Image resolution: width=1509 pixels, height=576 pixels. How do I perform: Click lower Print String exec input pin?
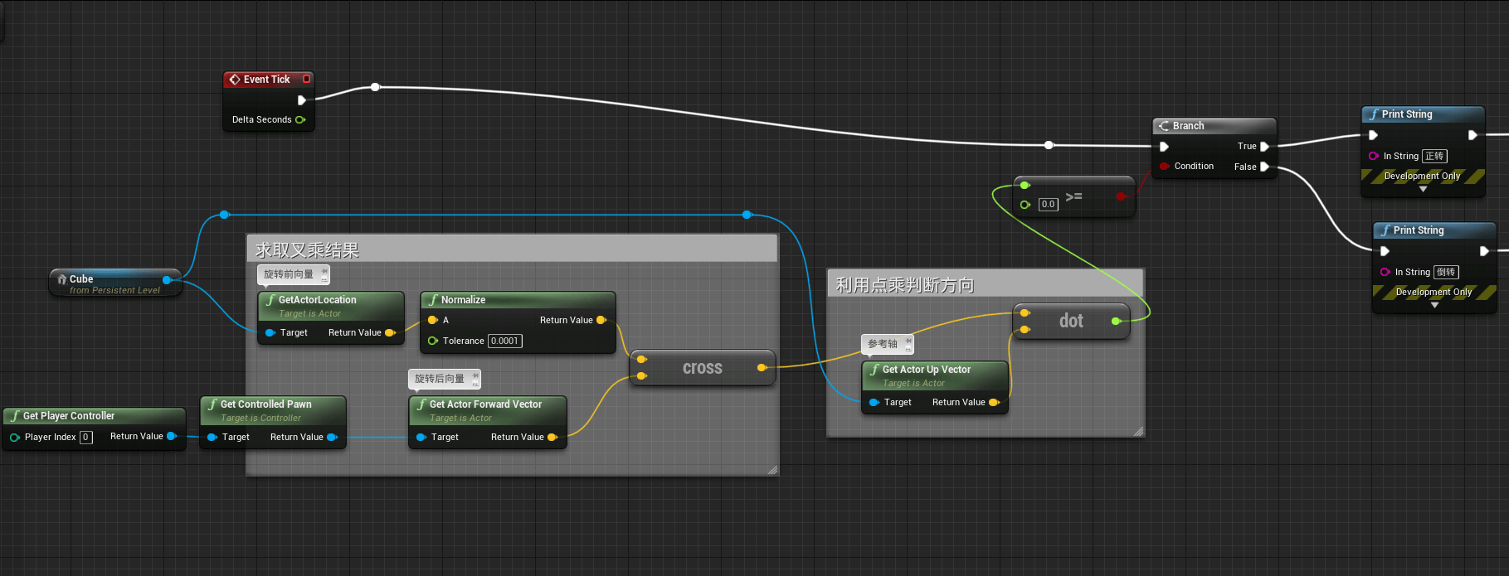click(x=1385, y=250)
